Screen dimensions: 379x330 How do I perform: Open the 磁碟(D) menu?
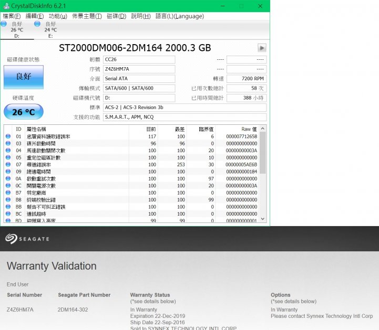click(116, 16)
